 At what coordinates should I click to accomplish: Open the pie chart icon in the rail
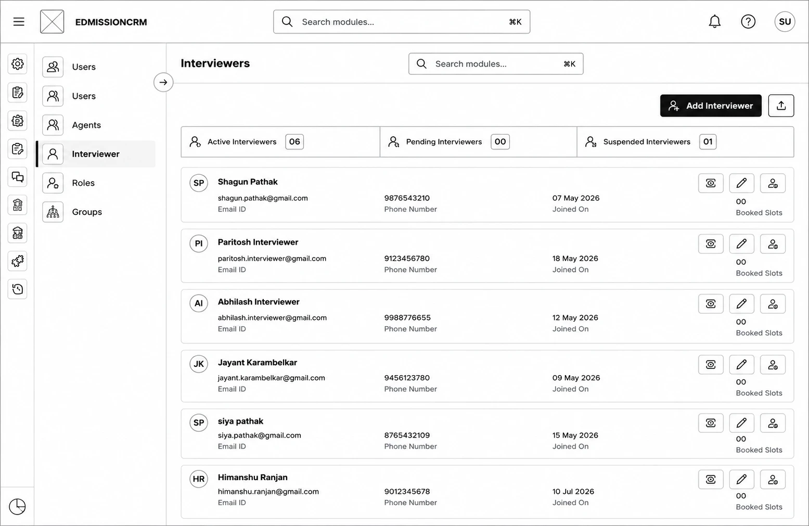(x=17, y=506)
